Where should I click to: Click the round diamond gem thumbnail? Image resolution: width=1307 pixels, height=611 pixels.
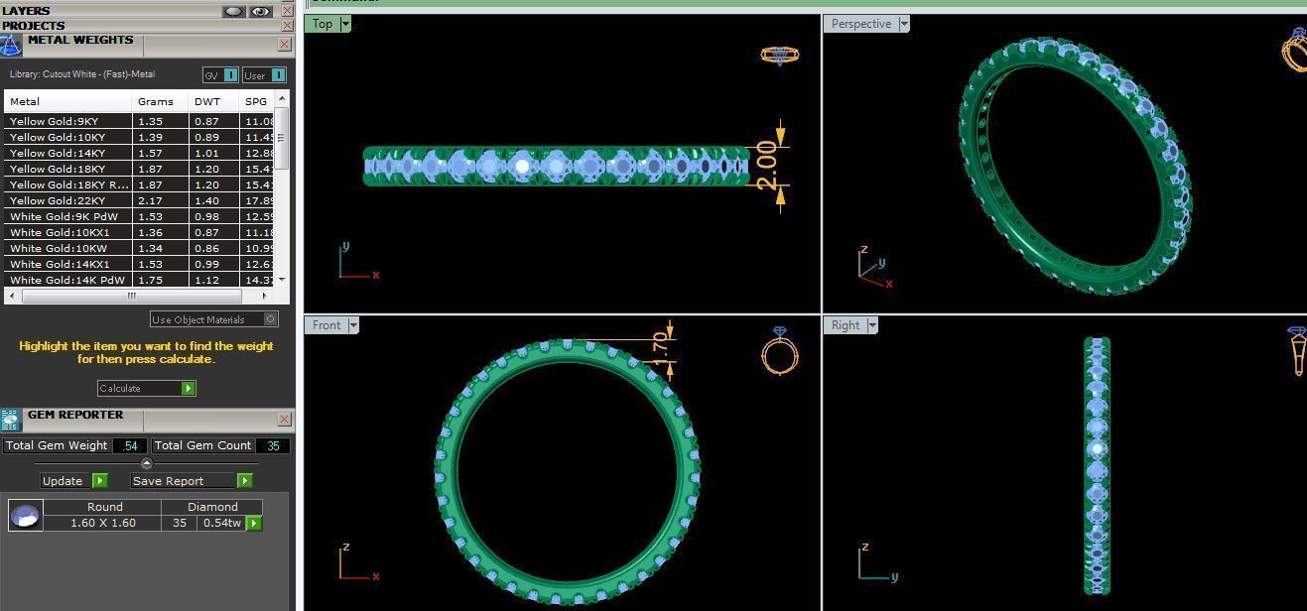coord(25,515)
